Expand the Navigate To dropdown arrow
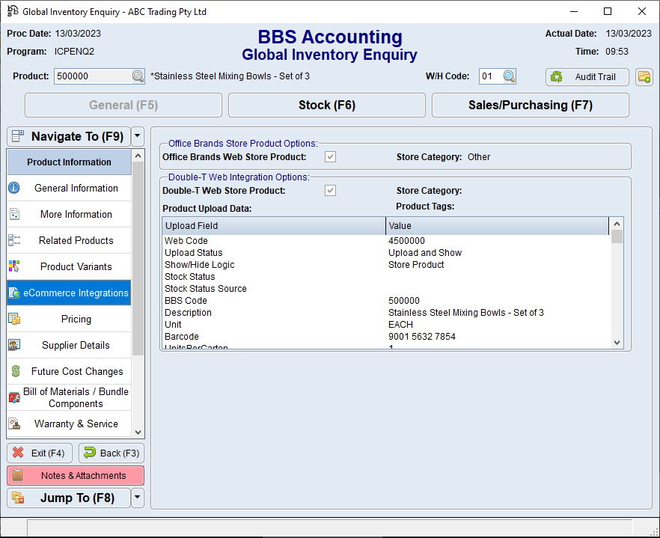The image size is (660, 538). coord(137,136)
